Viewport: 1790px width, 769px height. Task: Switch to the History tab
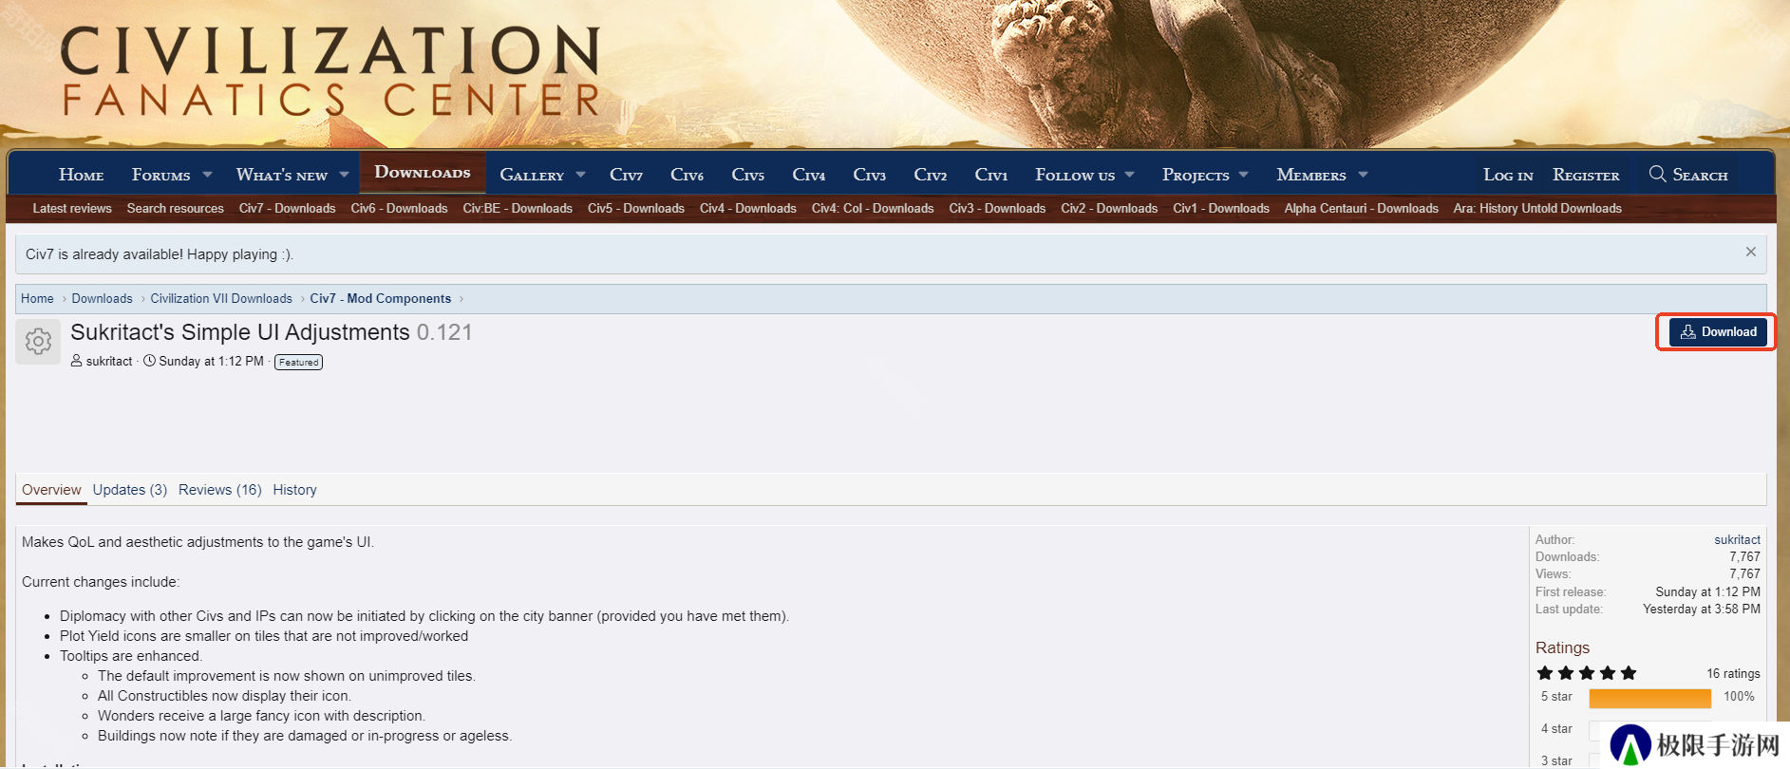pyautogui.click(x=294, y=490)
